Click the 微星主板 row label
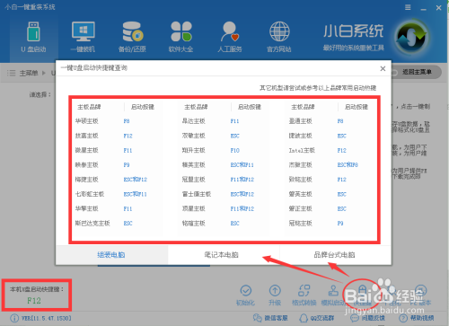449x326 pixels. 87,150
